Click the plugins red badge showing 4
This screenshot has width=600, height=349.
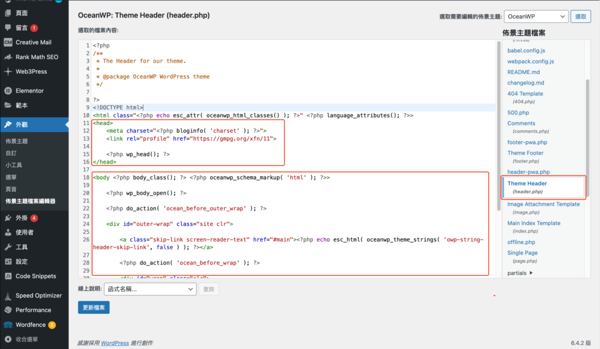(x=34, y=218)
